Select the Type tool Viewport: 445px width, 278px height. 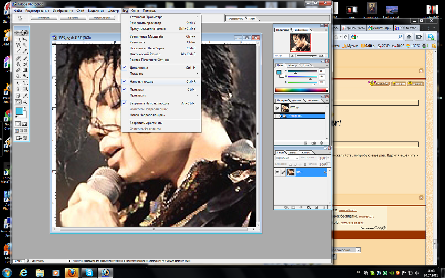pos(25,83)
